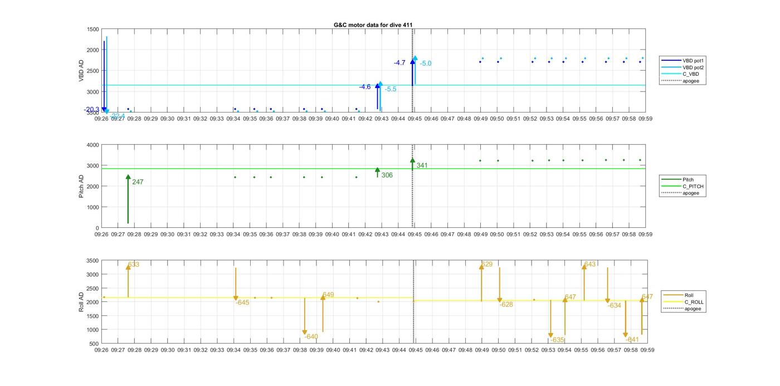Click the VBD value label '-5.0'
Viewport: 780px width, 386px height.
tap(426, 63)
